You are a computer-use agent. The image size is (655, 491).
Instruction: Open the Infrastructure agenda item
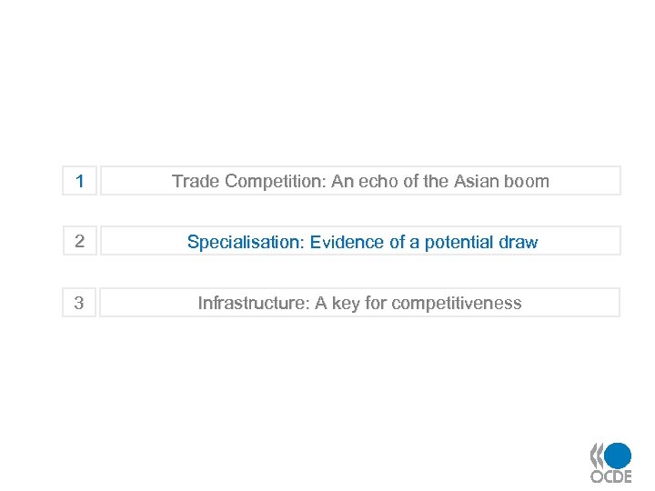tap(360, 303)
